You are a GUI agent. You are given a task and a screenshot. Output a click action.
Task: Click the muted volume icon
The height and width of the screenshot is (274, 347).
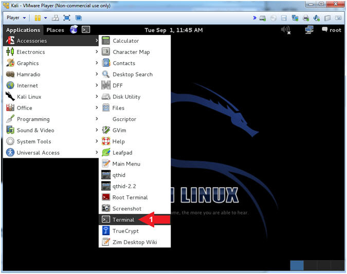point(286,30)
